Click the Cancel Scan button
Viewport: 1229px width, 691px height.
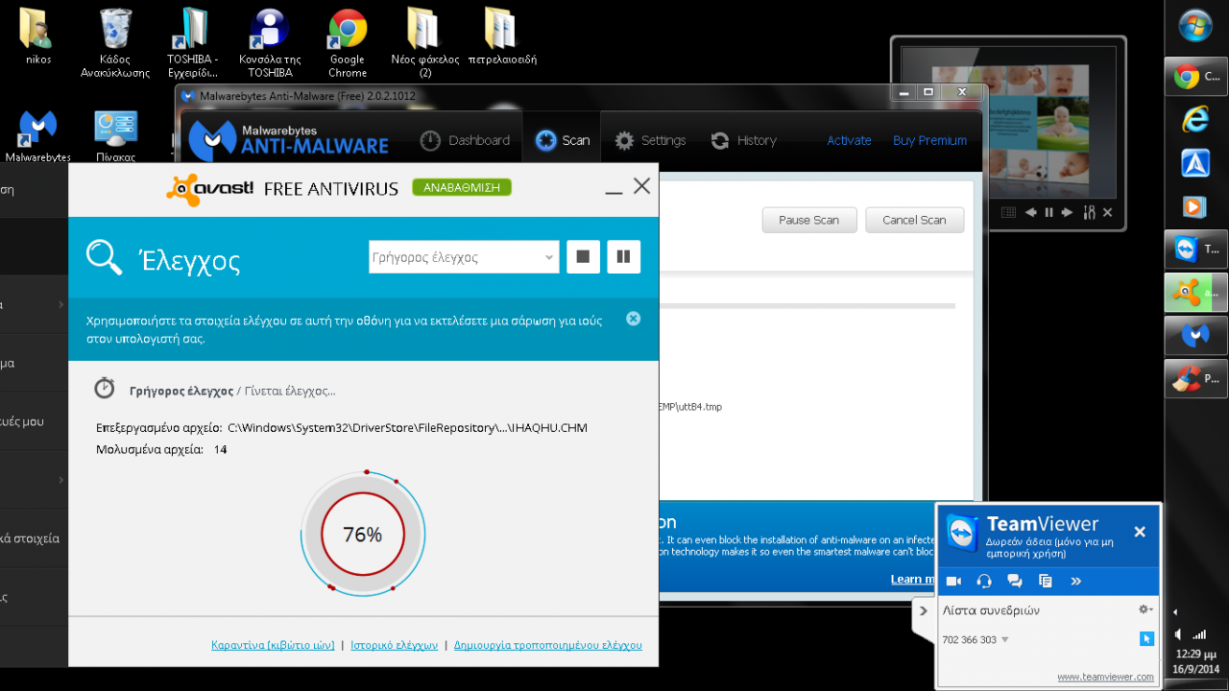click(x=914, y=220)
